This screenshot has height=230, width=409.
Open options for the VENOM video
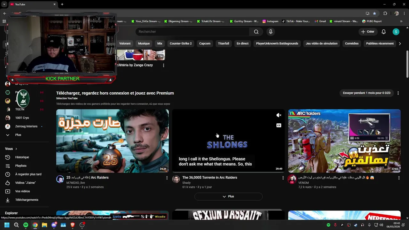(399, 178)
